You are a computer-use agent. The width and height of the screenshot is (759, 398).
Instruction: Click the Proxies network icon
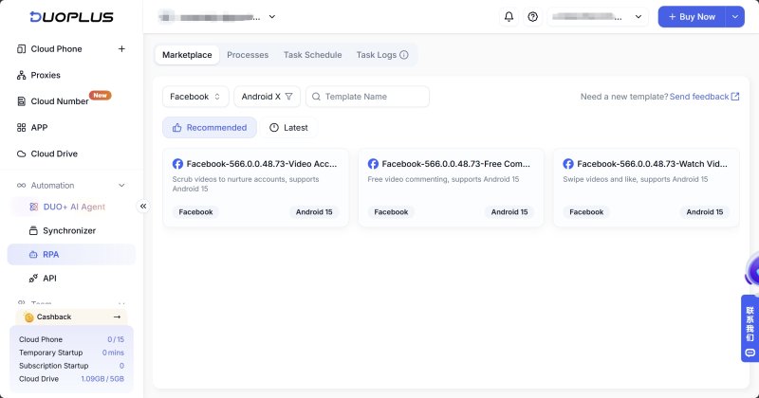(x=21, y=75)
